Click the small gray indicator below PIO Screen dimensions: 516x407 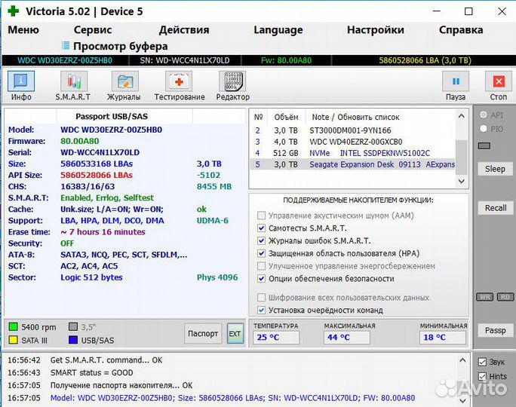(x=484, y=145)
